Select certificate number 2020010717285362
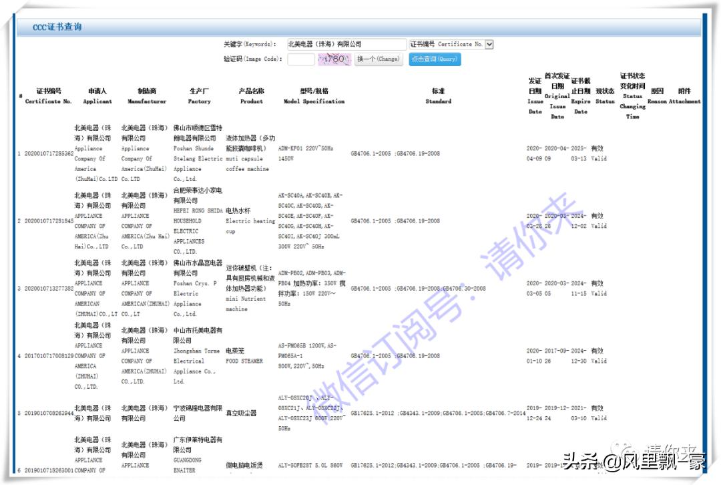Viewport: 721px width, 485px height. 49,153
